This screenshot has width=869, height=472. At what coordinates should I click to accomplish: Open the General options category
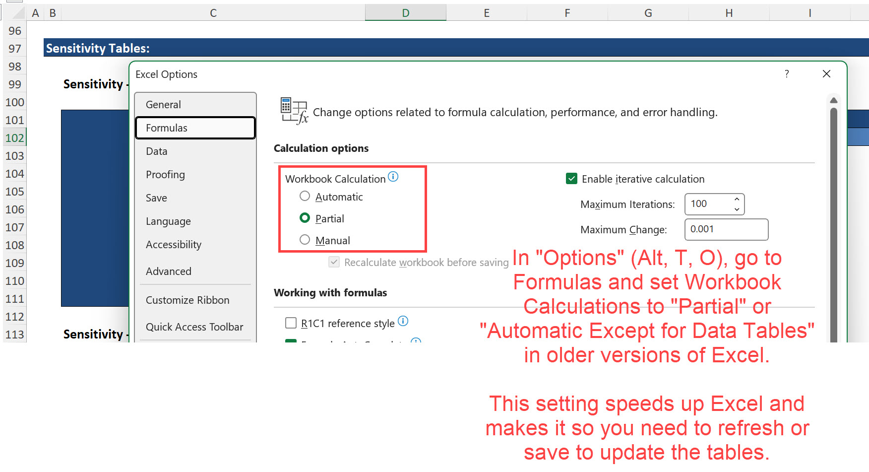(195, 105)
